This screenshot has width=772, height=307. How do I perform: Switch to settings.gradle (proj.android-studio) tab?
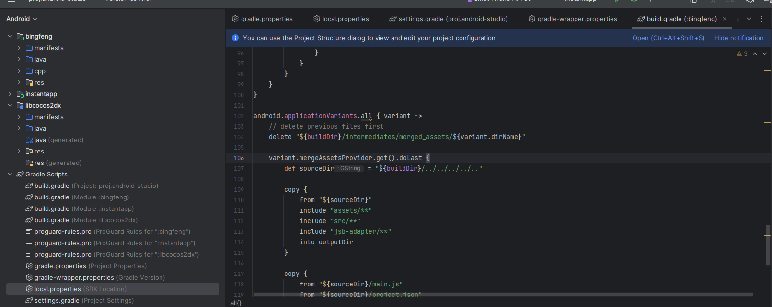tap(449, 19)
